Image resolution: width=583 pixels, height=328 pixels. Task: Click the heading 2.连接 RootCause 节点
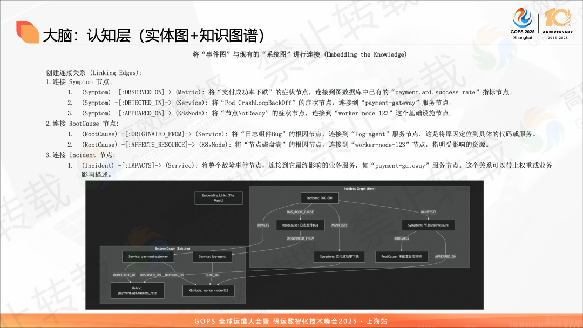[x=82, y=124]
